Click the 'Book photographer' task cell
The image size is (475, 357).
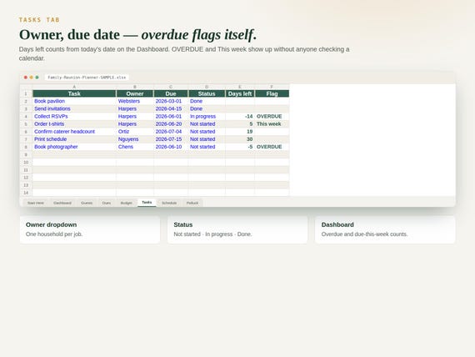tap(74, 147)
